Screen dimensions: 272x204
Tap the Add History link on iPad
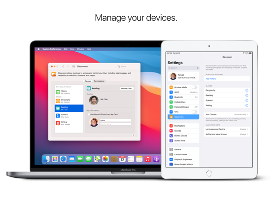click(x=211, y=79)
